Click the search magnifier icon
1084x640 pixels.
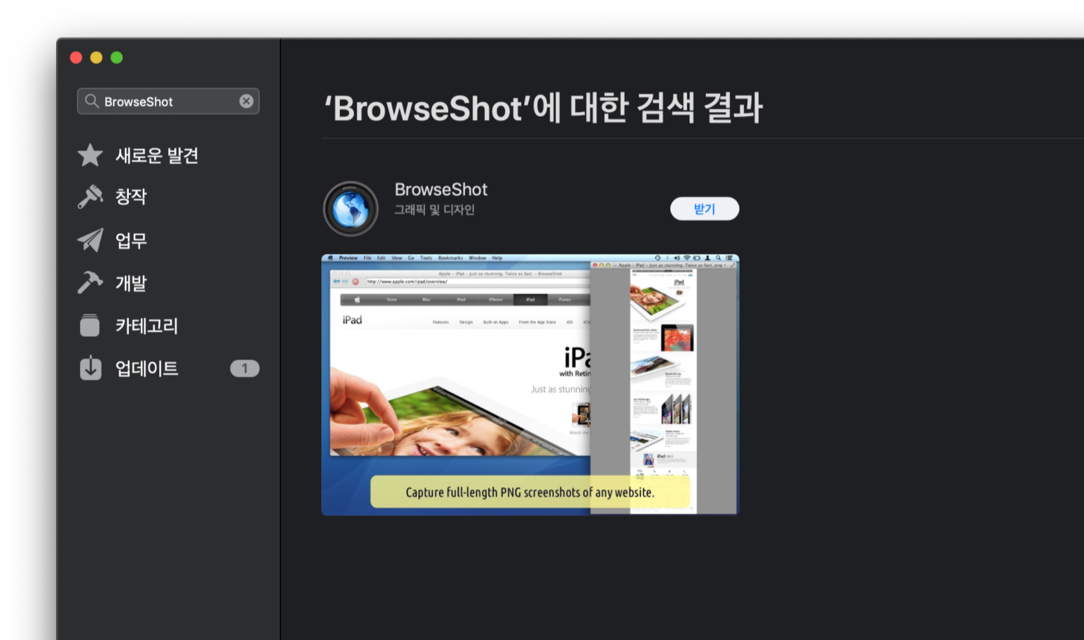point(92,101)
